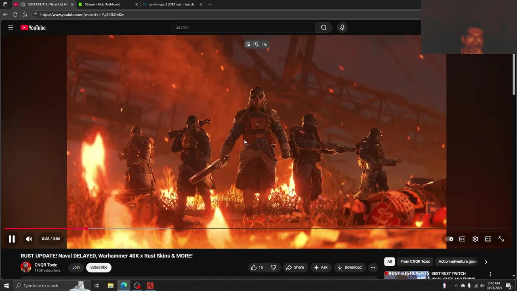The height and width of the screenshot is (291, 517).
Task: Open the OBS Studio taskbar icon
Action: (137, 286)
